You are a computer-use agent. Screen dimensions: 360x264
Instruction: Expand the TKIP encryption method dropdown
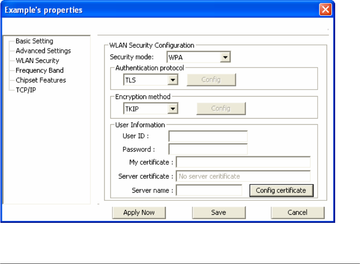click(173, 109)
